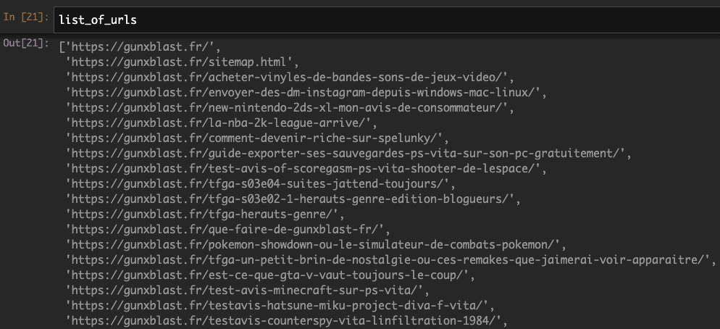Open the comment-devenir-riche-sur-spelunky URL
720x329 pixels.
pyautogui.click(x=257, y=138)
